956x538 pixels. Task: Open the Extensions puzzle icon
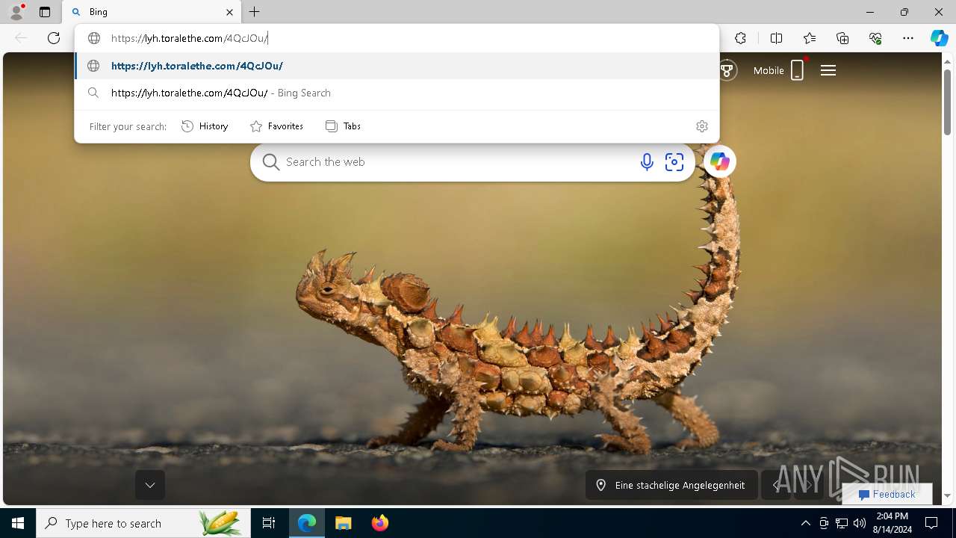[740, 38]
